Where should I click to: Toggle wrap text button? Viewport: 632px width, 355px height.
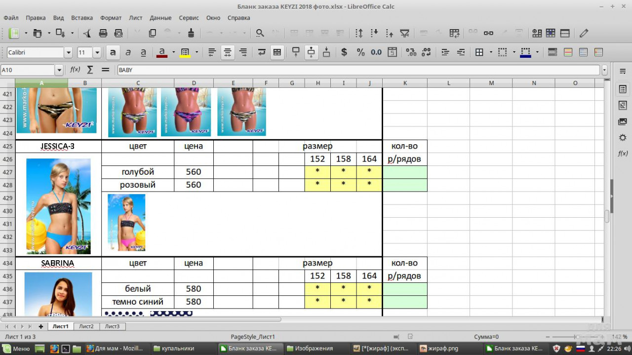(261, 52)
